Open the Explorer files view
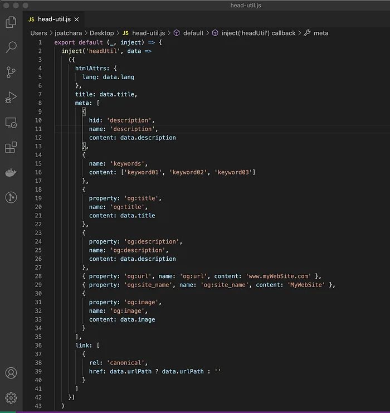The width and height of the screenshot is (390, 413). (x=11, y=22)
